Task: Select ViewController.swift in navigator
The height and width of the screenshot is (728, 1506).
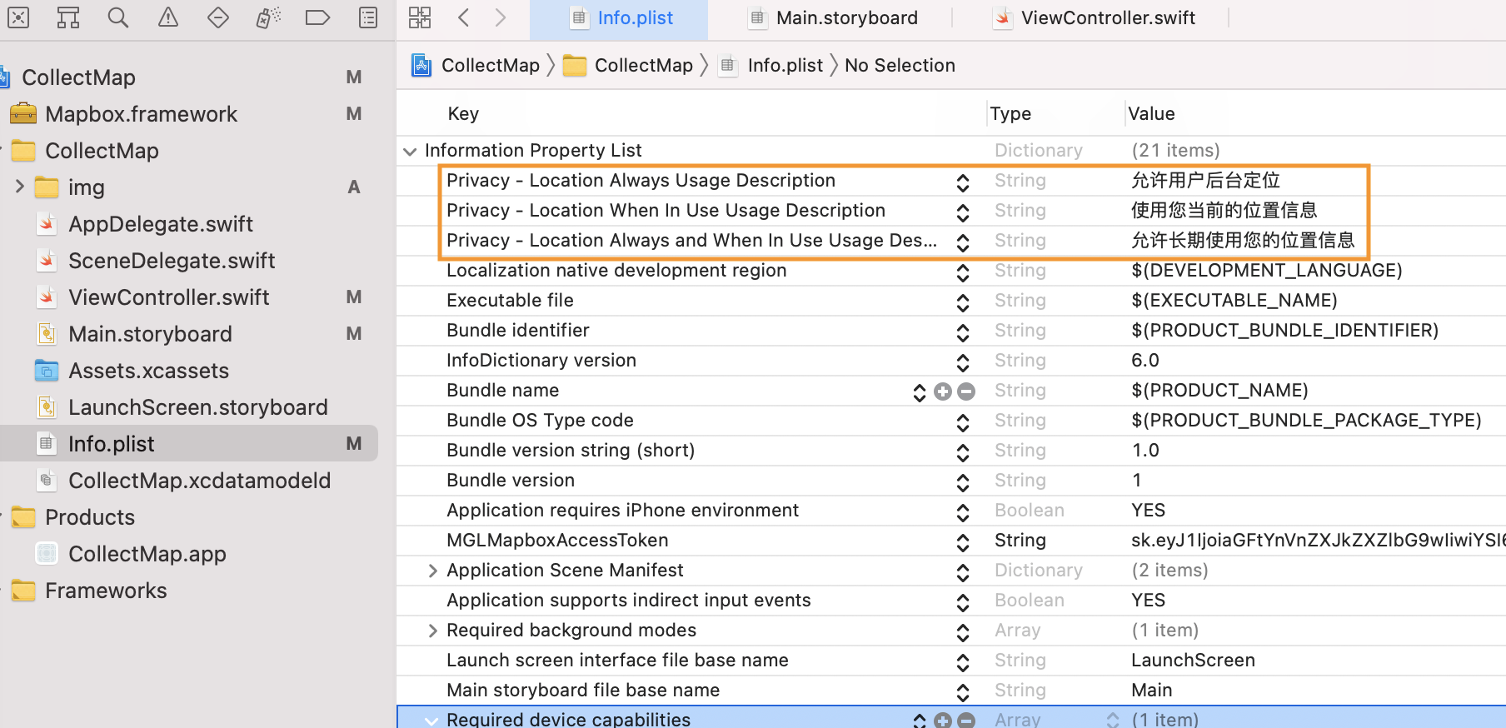Action: click(x=169, y=297)
